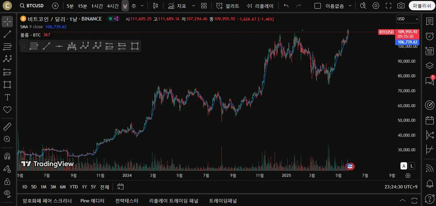Undo the last chart action
Screen dimensions: 436x206
pyautogui.click(x=286, y=6)
